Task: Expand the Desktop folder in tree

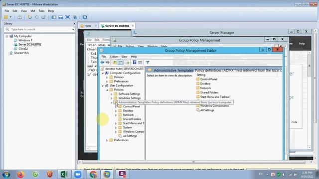Action: (x=116, y=111)
